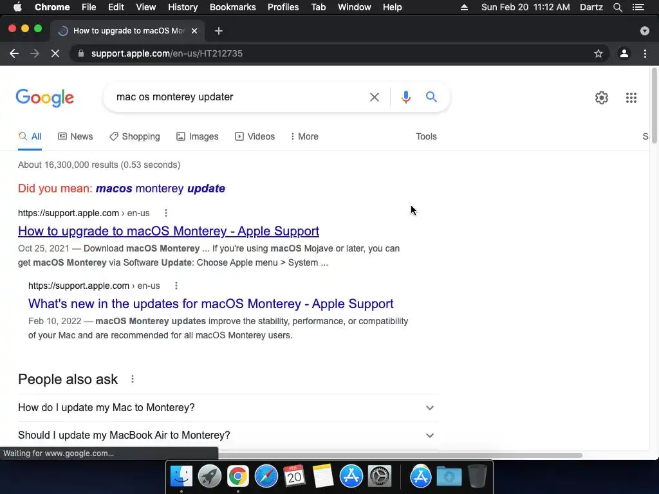This screenshot has width=659, height=494.
Task: Open the Chrome profile avatar
Action: [624, 53]
